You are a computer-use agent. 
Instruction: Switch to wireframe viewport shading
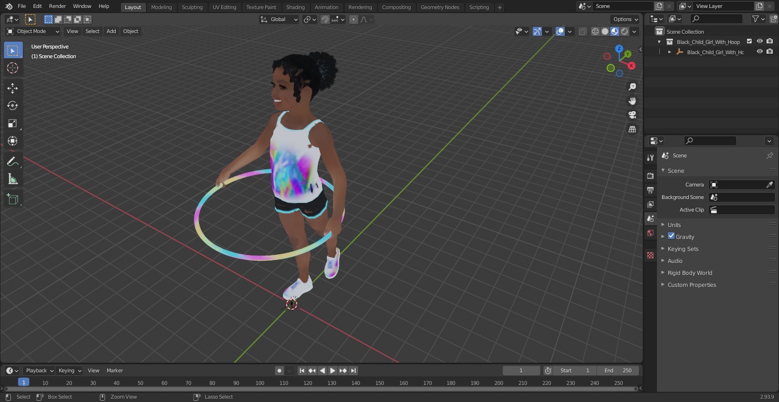click(x=595, y=31)
